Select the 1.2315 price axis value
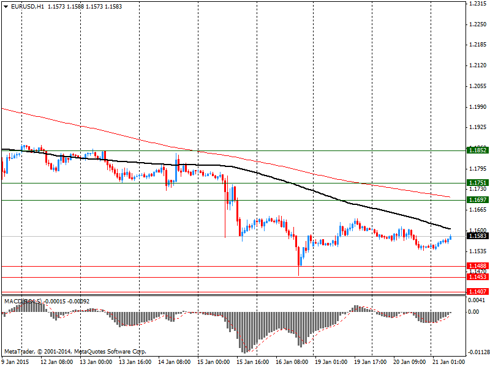 pyautogui.click(x=478, y=4)
